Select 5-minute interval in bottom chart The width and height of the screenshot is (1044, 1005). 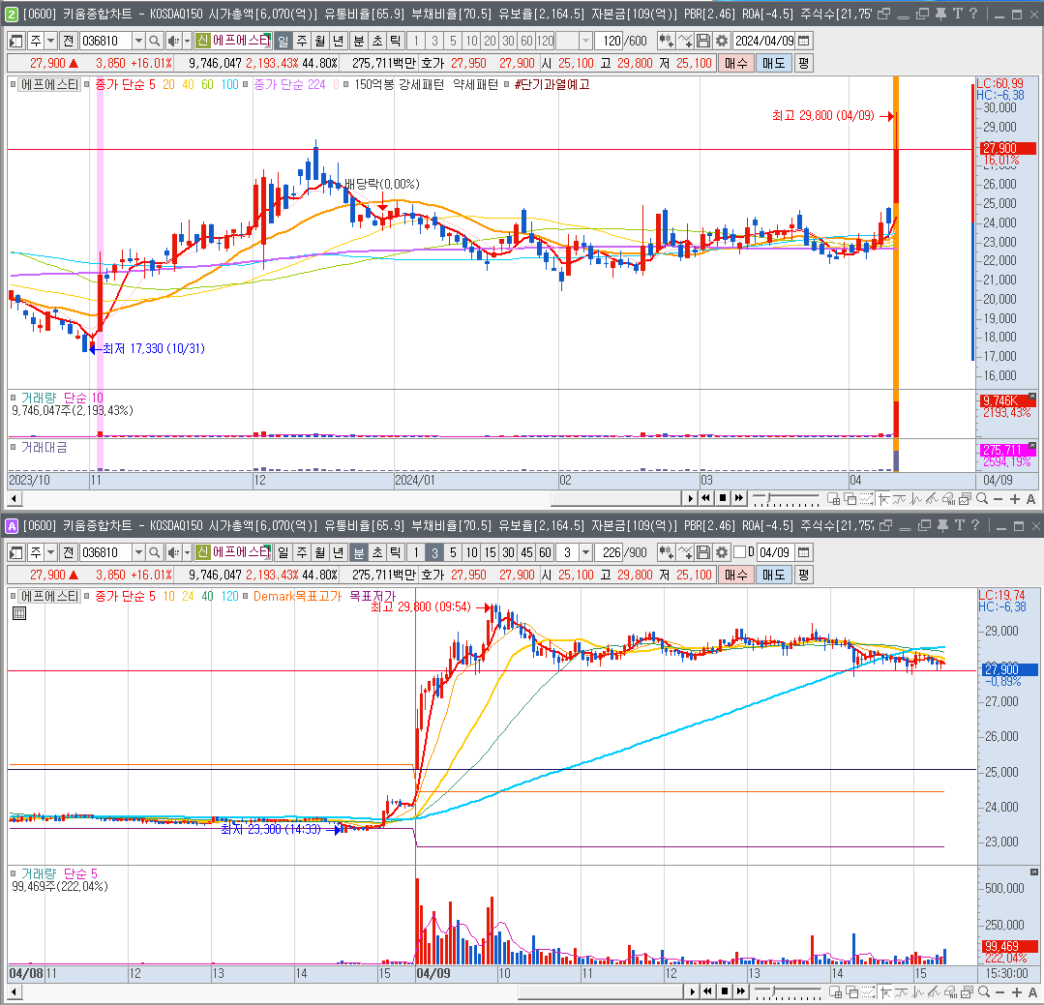click(453, 552)
